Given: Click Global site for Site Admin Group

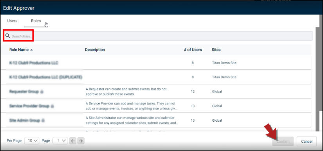Looking at the screenshot, I should 217,120.
